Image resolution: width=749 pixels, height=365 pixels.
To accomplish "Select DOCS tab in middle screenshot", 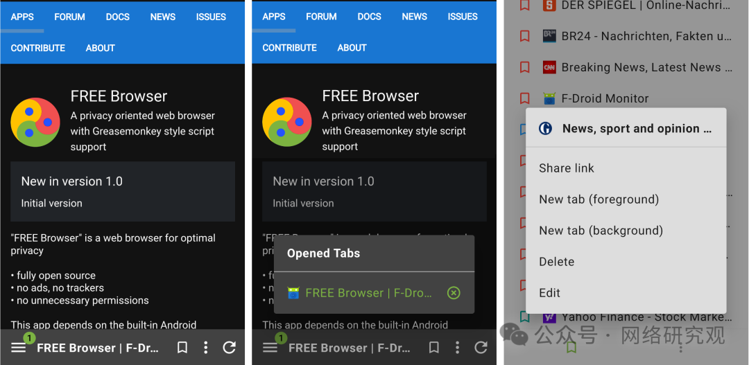I will coord(369,17).
